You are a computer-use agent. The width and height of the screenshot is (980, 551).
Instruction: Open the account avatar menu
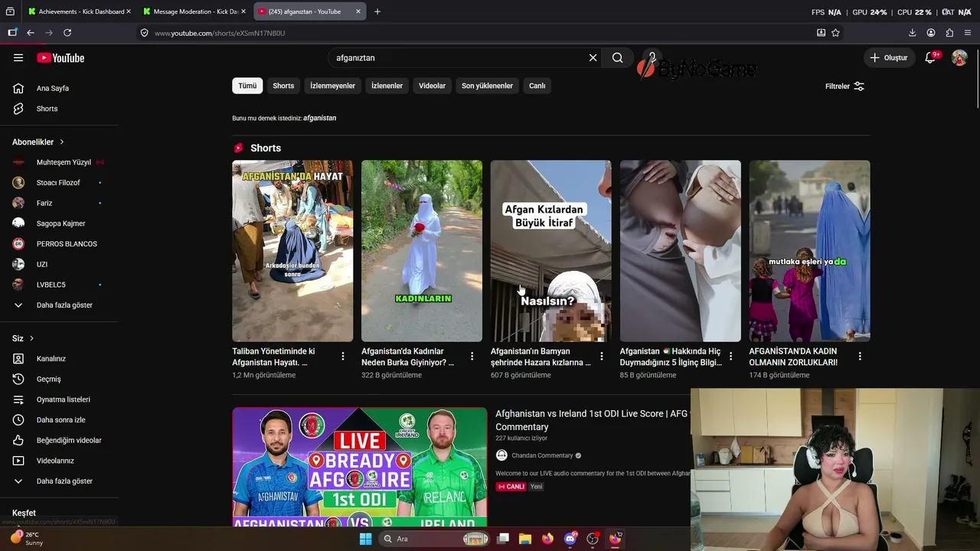point(959,57)
